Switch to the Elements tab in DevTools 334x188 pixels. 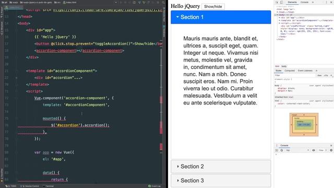(x=292, y=2)
